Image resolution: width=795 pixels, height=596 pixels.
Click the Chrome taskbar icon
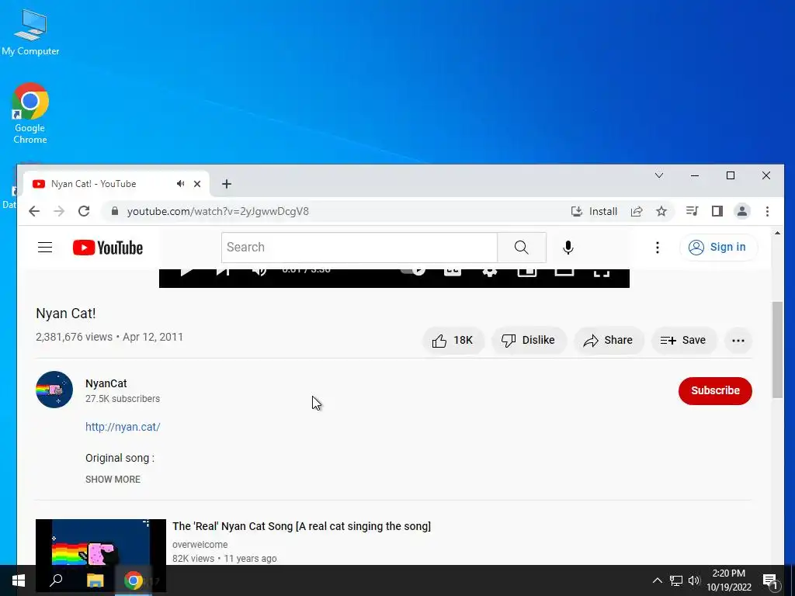pyautogui.click(x=134, y=580)
